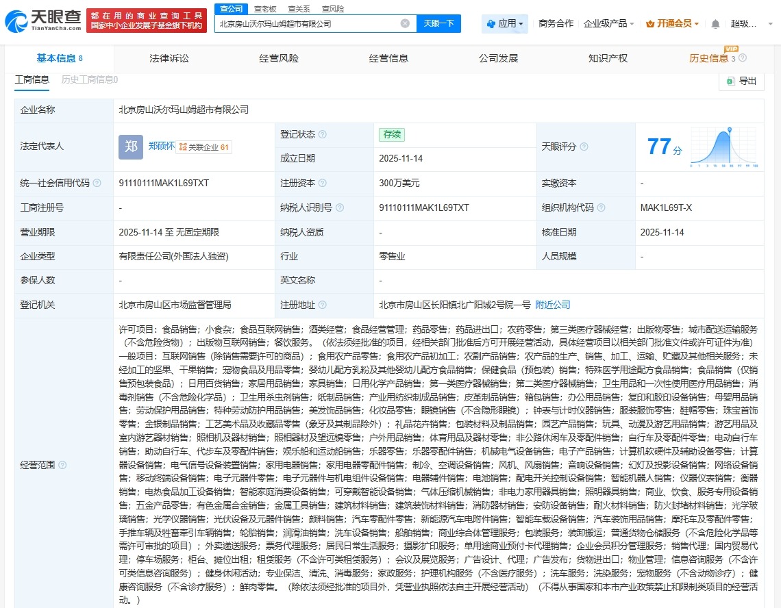Select the 查老板 search tab

(x=264, y=9)
